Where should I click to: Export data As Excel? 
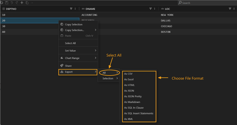tap(139, 80)
